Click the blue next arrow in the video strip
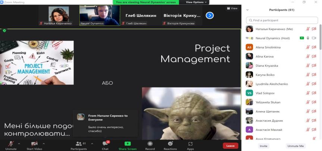This screenshot has height=151, width=322. [x=210, y=15]
